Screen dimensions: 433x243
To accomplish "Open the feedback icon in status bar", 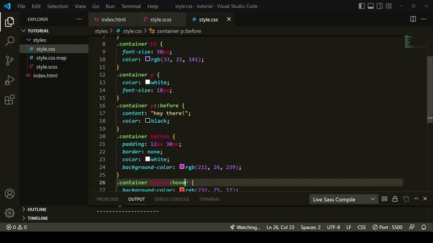I will 411,227.
